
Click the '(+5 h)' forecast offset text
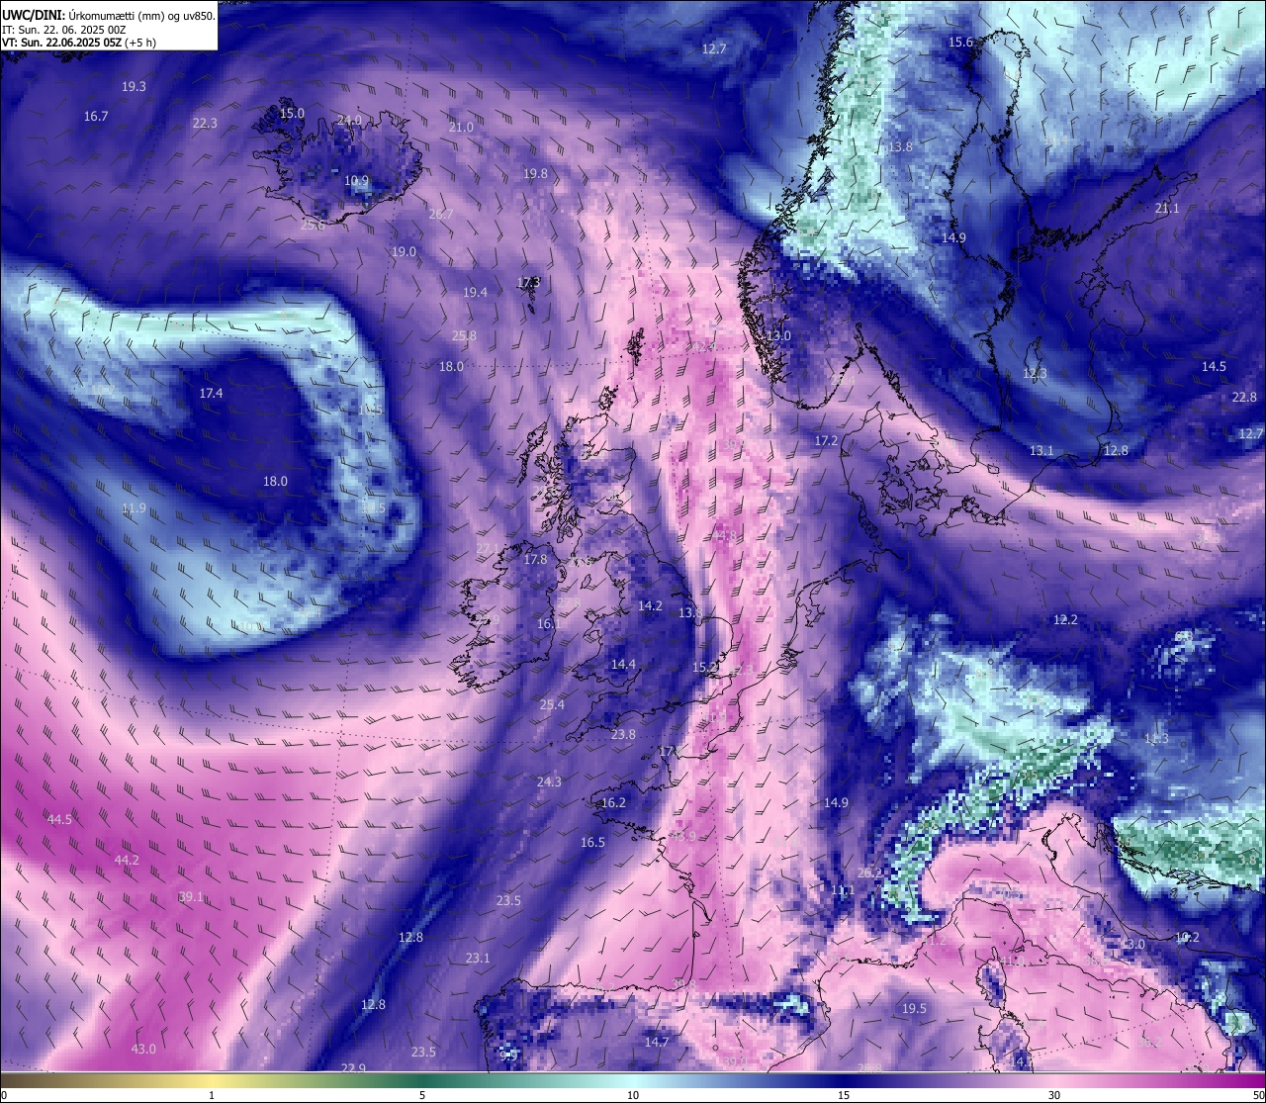(139, 43)
